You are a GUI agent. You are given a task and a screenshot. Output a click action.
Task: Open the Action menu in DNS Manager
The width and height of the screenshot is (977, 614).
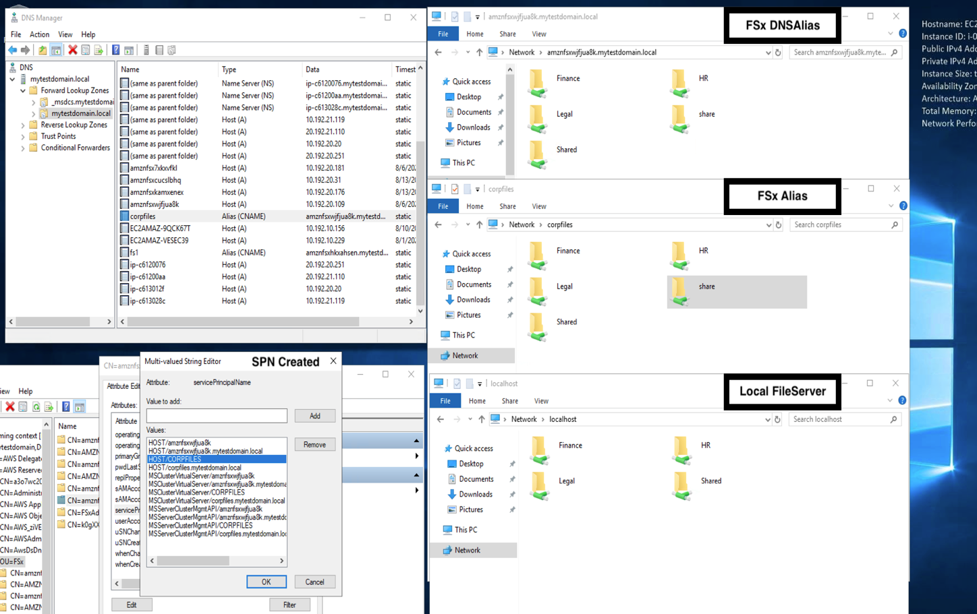pos(39,34)
